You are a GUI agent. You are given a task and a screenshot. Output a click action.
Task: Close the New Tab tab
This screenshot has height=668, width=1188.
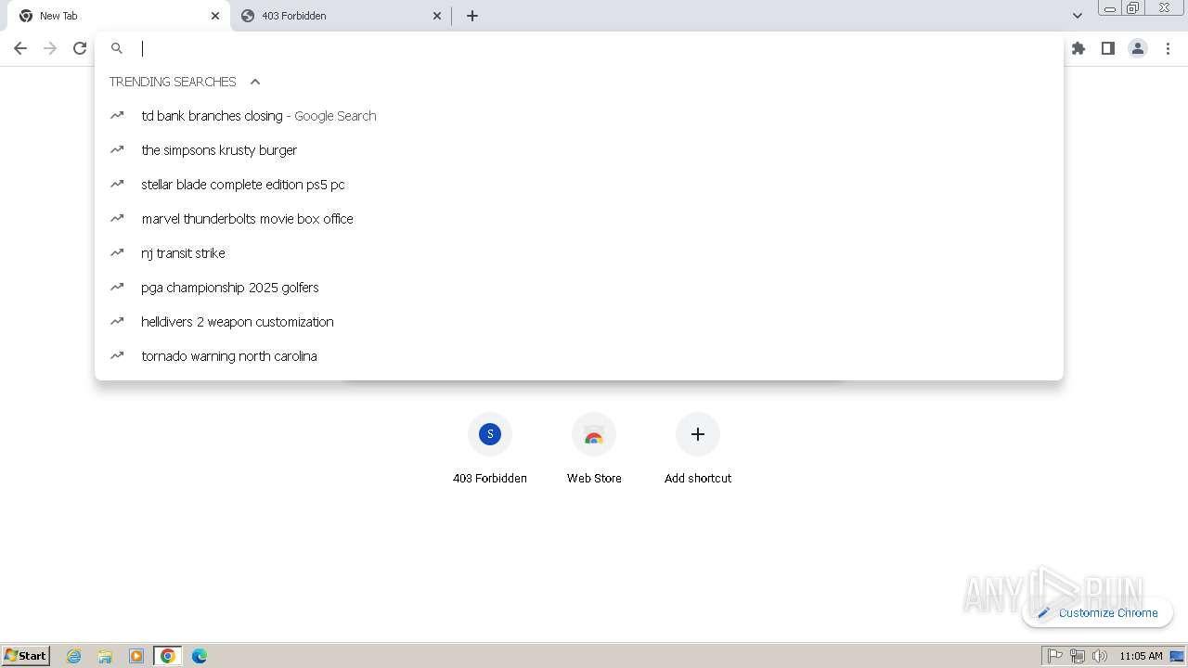(x=215, y=16)
